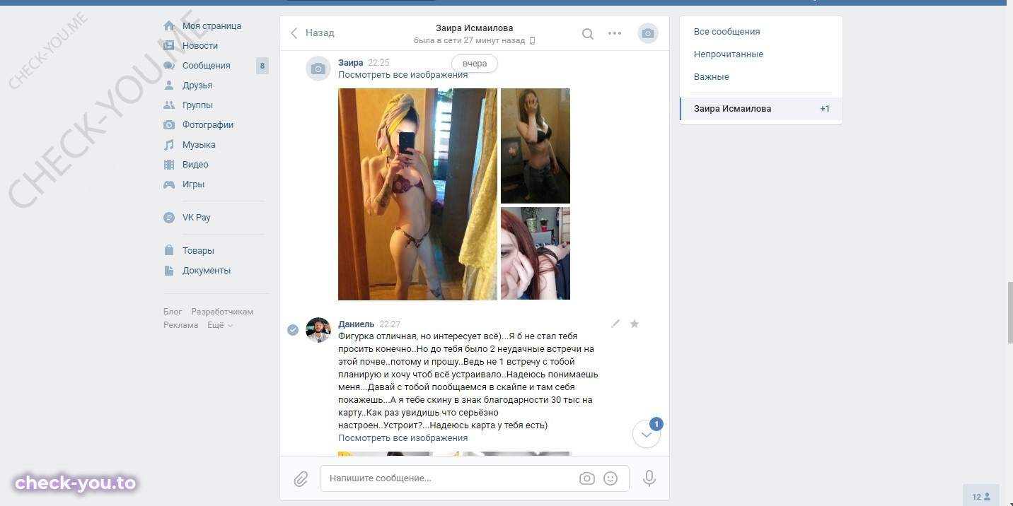1013x506 pixels.
Task: Click into the Напишите сообщение input field
Action: pyautogui.click(x=474, y=478)
